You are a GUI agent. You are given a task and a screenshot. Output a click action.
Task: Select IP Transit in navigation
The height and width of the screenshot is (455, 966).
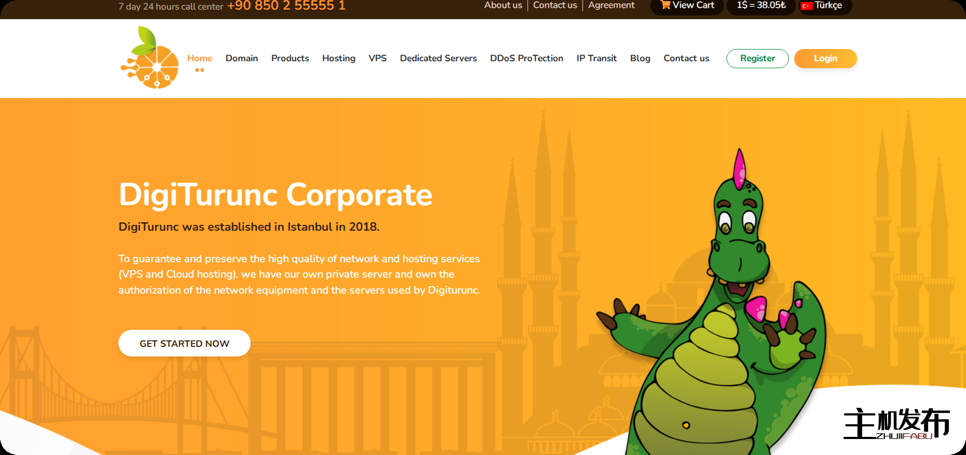(596, 58)
